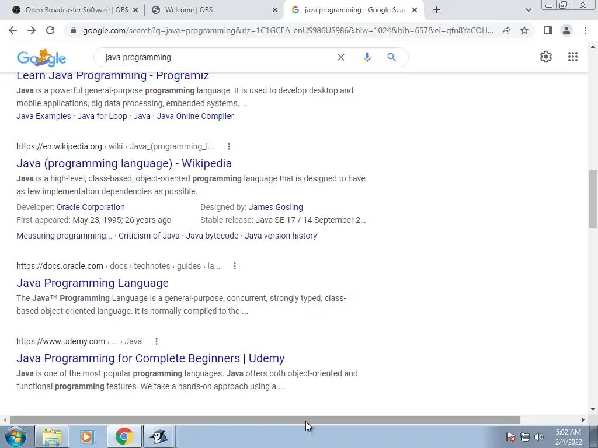Switch to the Welcome | OBS tab
598x448 pixels.
(214, 10)
